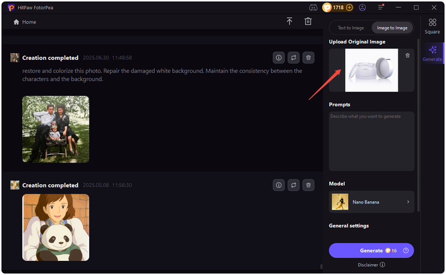The width and height of the screenshot is (446, 275).
Task: Open Square in the right sidebar
Action: [432, 26]
